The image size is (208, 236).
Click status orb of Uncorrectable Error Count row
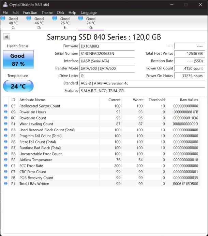click(x=6, y=154)
